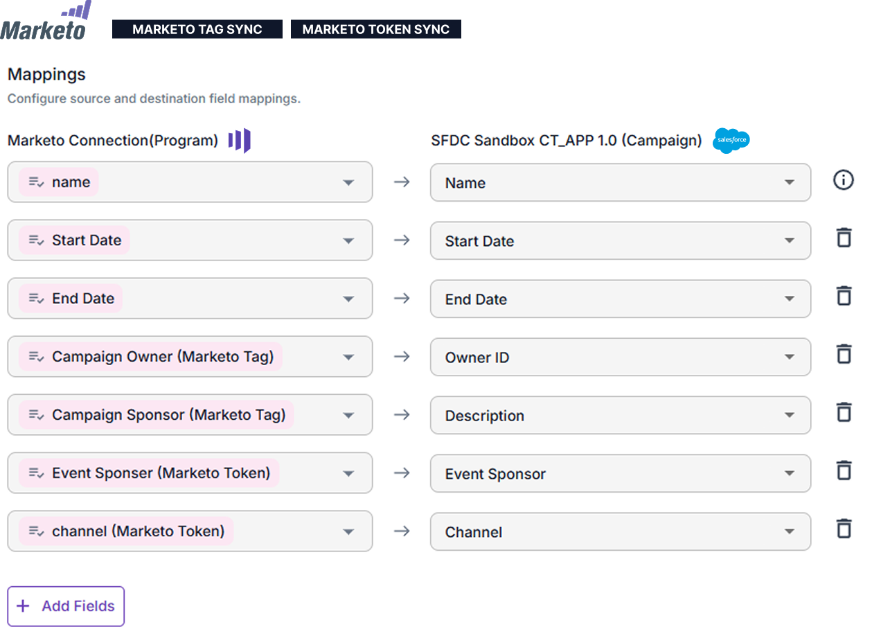Click field-type icon in End Date chip

[37, 299]
